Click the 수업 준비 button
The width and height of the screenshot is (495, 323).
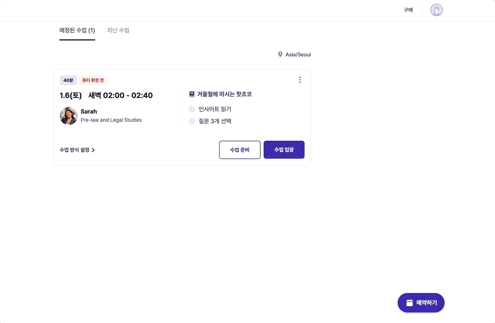240,150
